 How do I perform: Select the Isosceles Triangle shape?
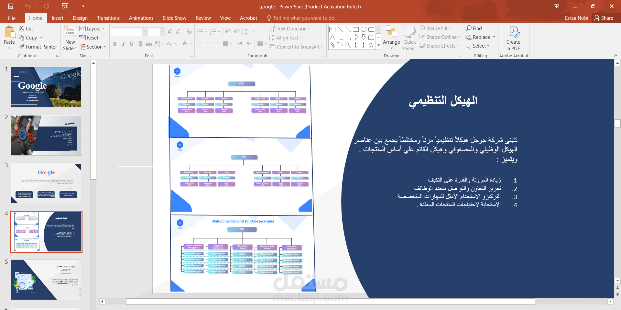pyautogui.click(x=332, y=37)
